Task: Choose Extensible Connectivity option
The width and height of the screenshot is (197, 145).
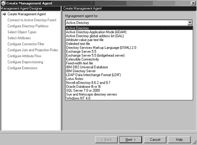Action: (x=129, y=59)
